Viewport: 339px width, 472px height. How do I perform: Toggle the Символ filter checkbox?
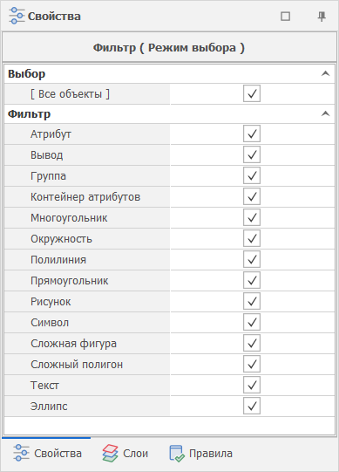click(252, 323)
